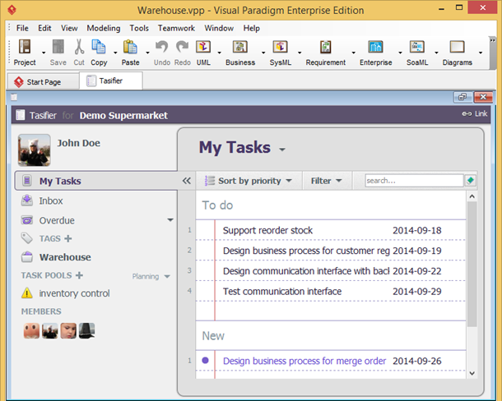Open the Planning dropdown in Task Pools
Image resolution: width=502 pixels, height=401 pixels.
tap(151, 276)
